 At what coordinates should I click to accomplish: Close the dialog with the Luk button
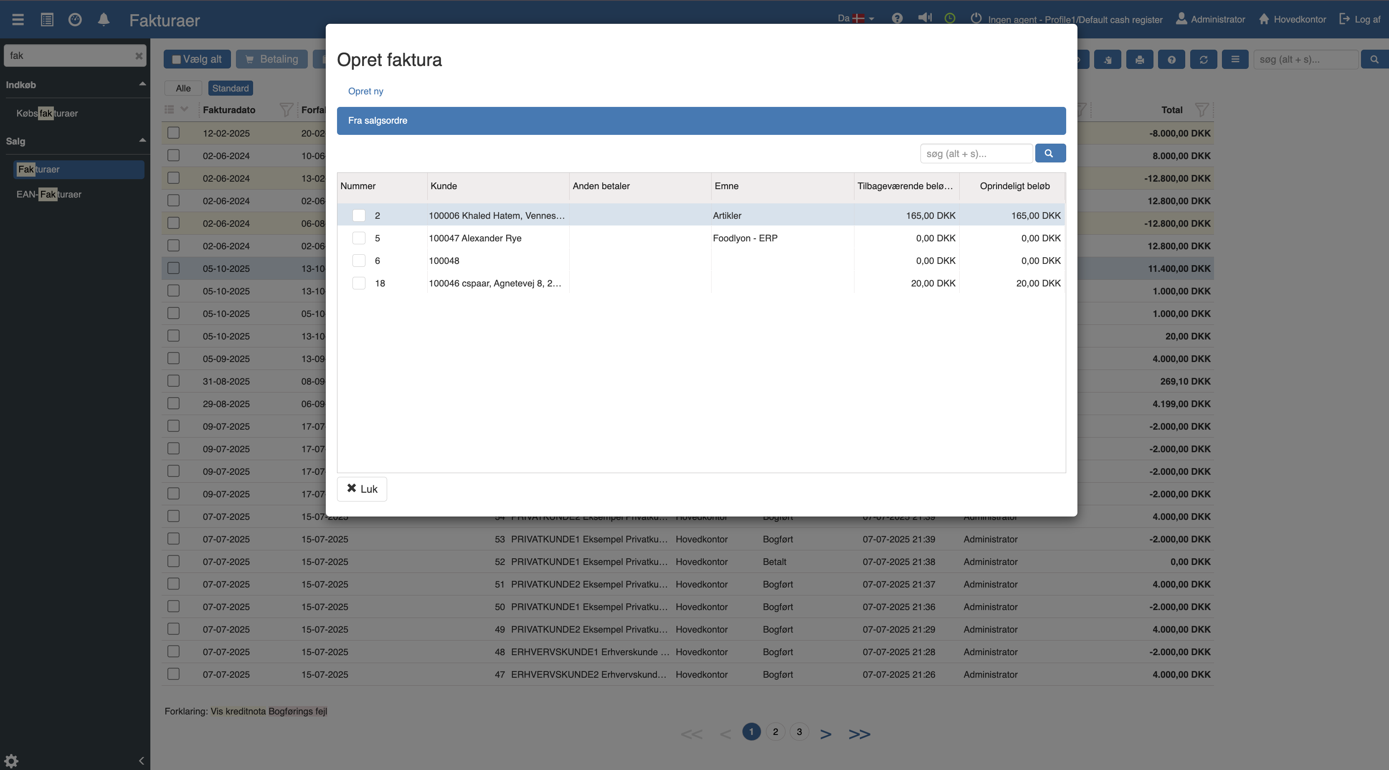click(x=362, y=489)
